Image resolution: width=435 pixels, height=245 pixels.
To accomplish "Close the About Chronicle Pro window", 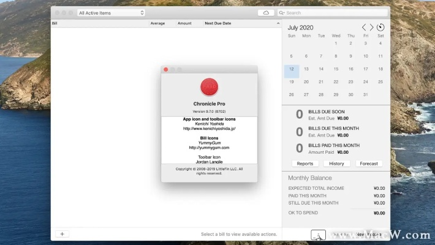I will pyautogui.click(x=165, y=70).
